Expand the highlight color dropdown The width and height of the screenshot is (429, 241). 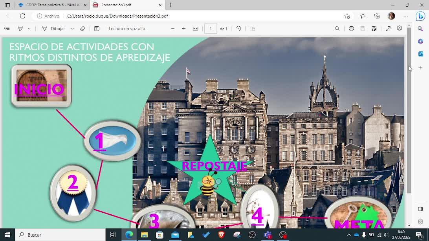tap(29, 29)
